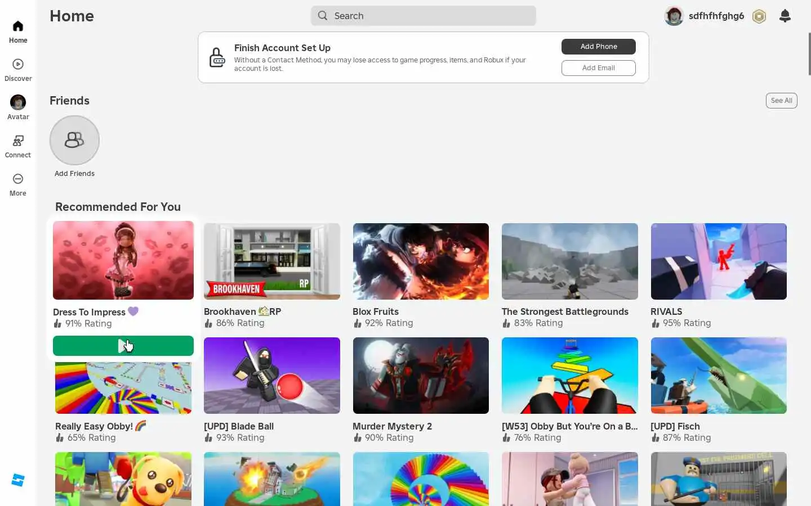Click the thumbs-up icon beside 86% Rating
The width and height of the screenshot is (811, 506).
(208, 323)
